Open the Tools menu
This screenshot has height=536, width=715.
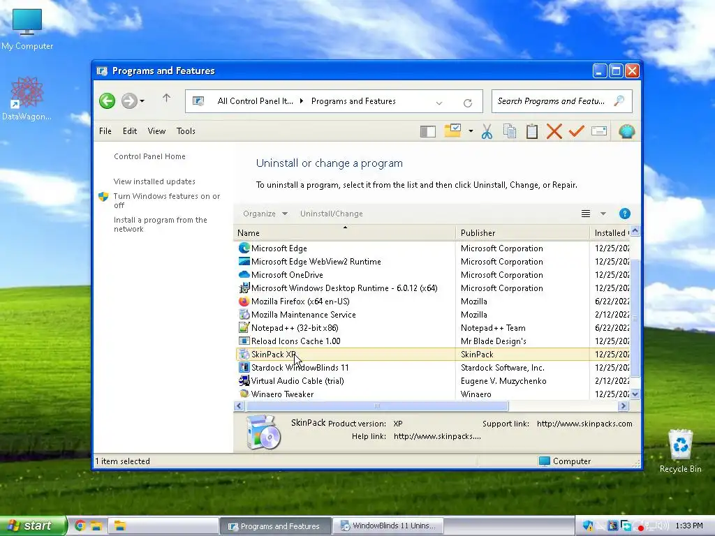pyautogui.click(x=186, y=131)
